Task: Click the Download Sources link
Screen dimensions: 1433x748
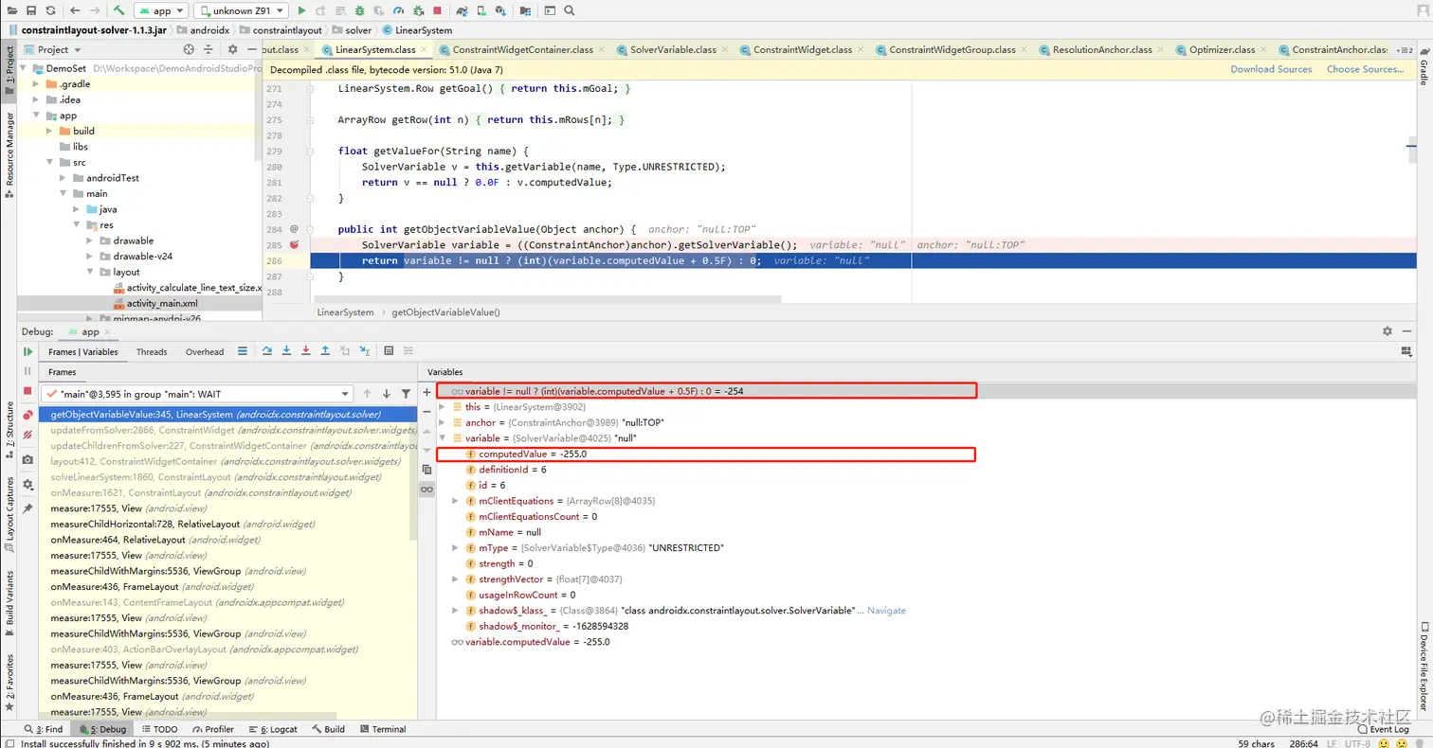Action: pos(1271,69)
